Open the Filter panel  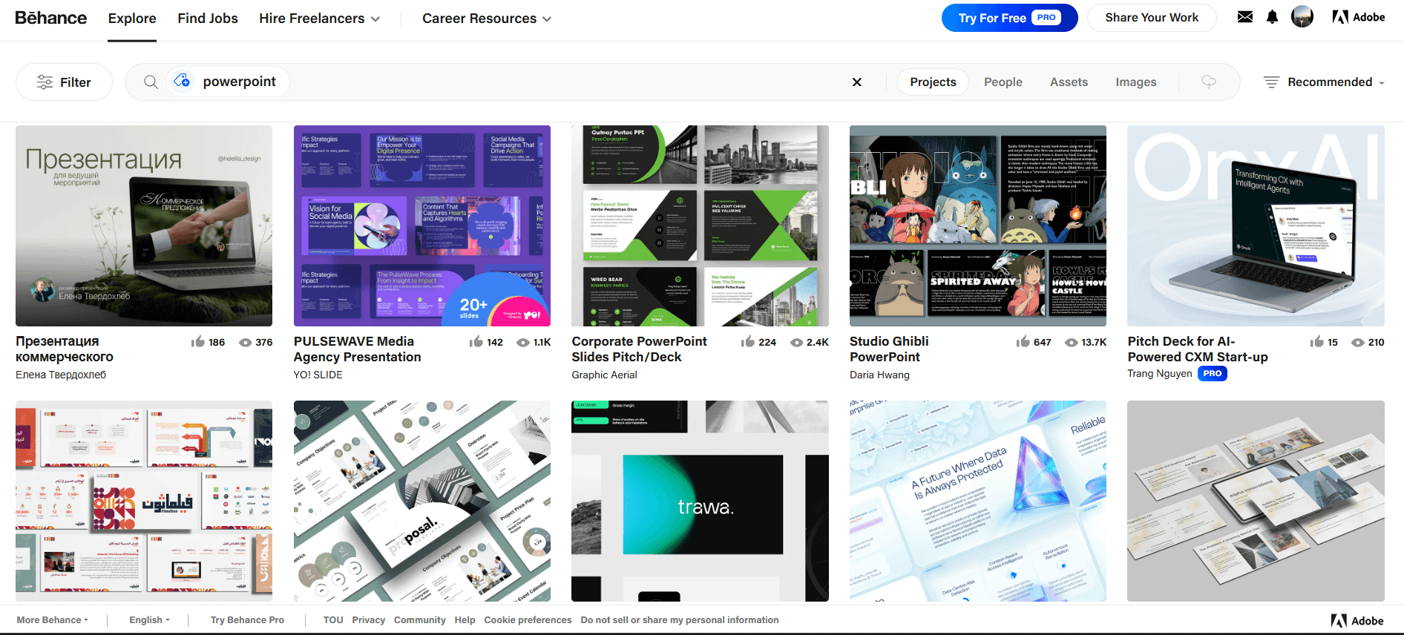(64, 82)
